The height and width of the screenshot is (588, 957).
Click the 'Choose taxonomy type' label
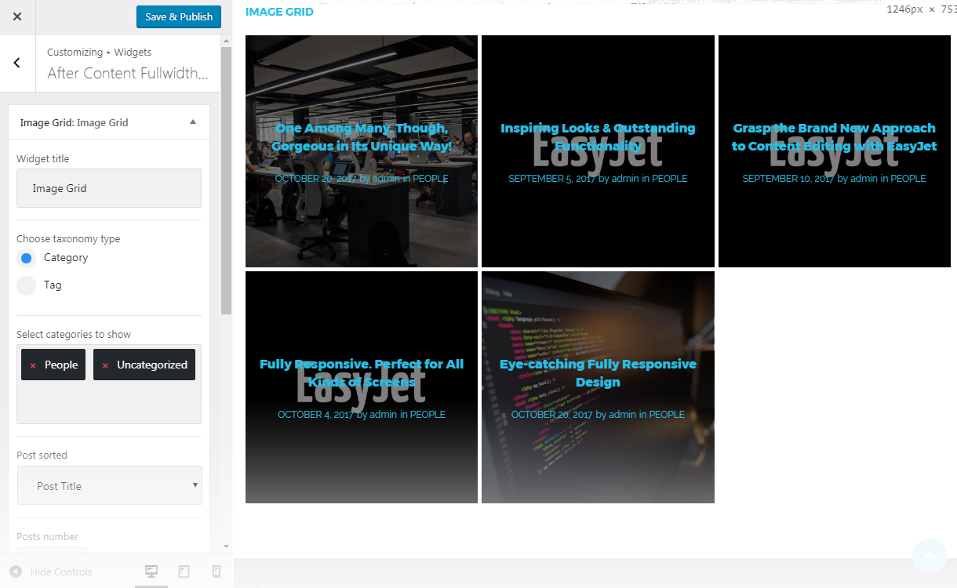68,239
